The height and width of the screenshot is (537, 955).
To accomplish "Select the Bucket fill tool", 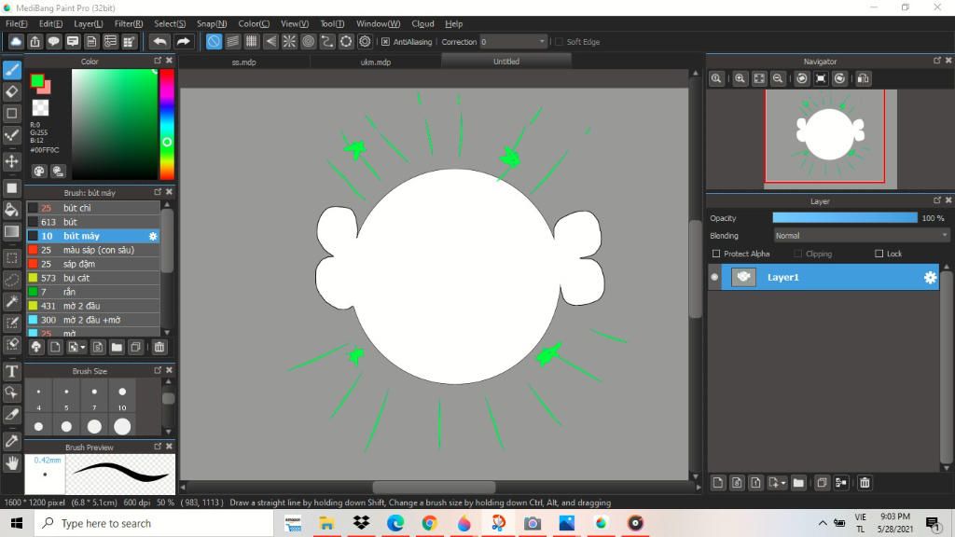I will pos(11,210).
